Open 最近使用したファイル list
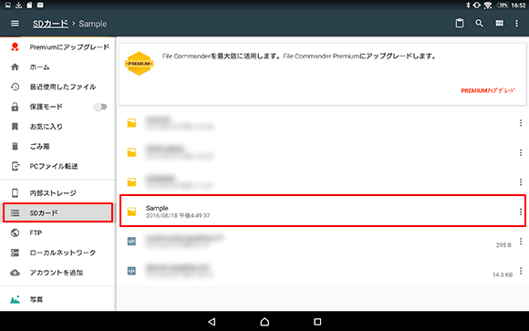This screenshot has width=529, height=331. click(x=58, y=87)
